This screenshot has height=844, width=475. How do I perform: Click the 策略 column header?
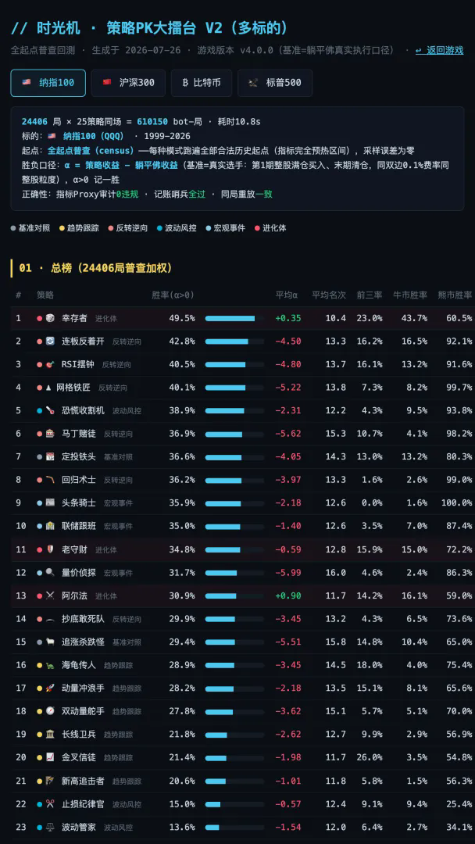tap(45, 295)
